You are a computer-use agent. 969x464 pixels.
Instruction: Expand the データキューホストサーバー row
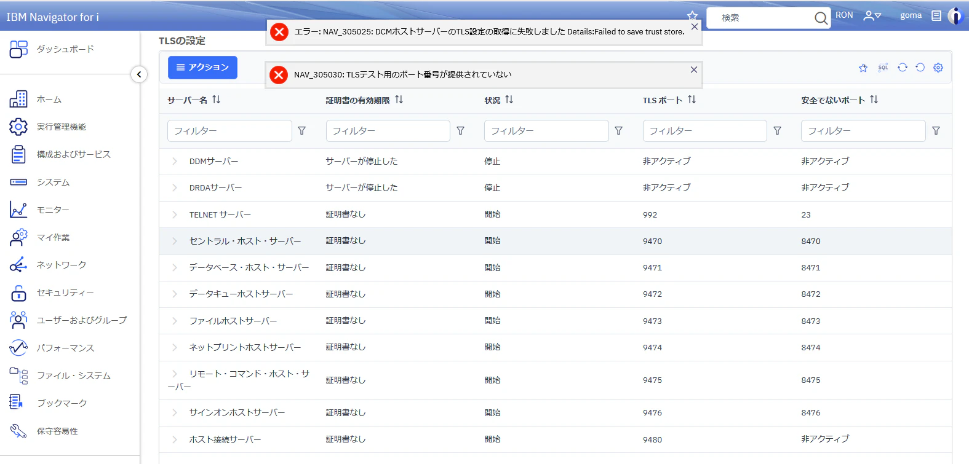[175, 294]
